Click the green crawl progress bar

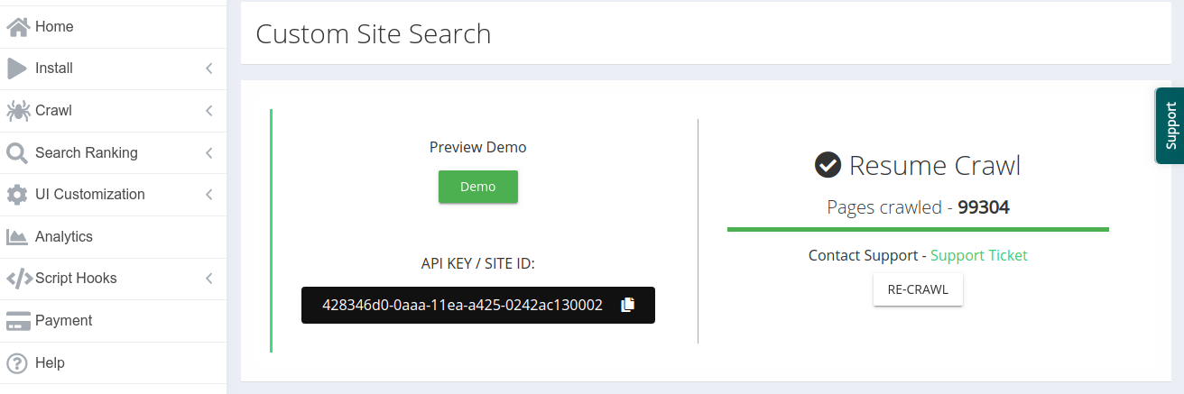tap(918, 230)
